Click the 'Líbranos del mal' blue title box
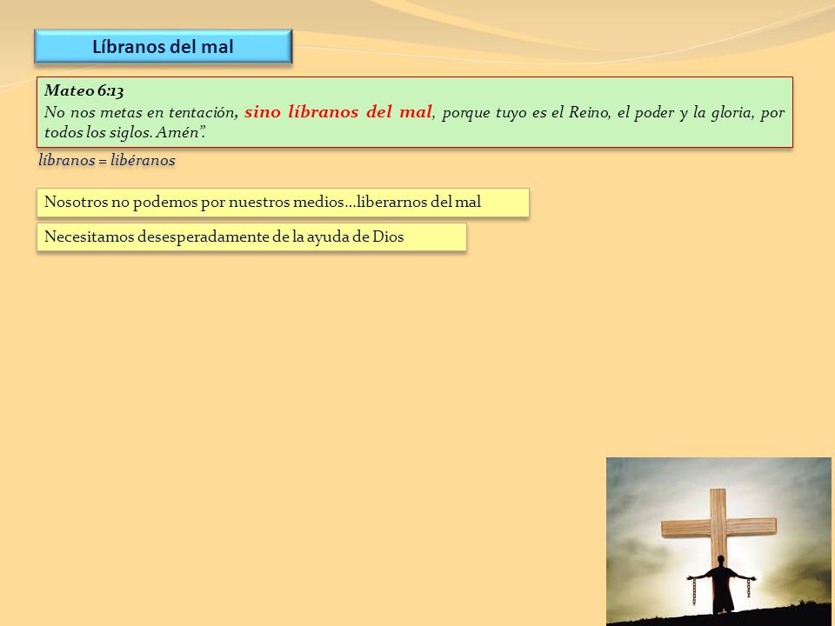Viewport: 835px width, 626px height. point(163,46)
